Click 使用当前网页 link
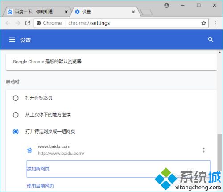Screen dimensions: 223x192 point(40,186)
